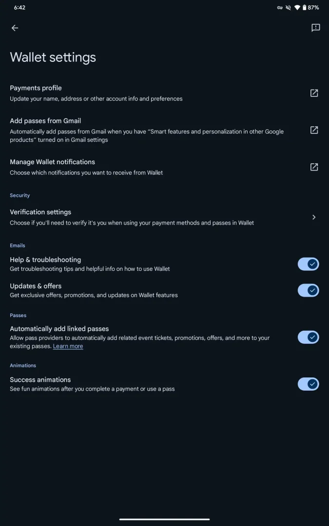The image size is (329, 526).
Task: Toggle Automatically add linked passes switch
Action: click(x=308, y=337)
